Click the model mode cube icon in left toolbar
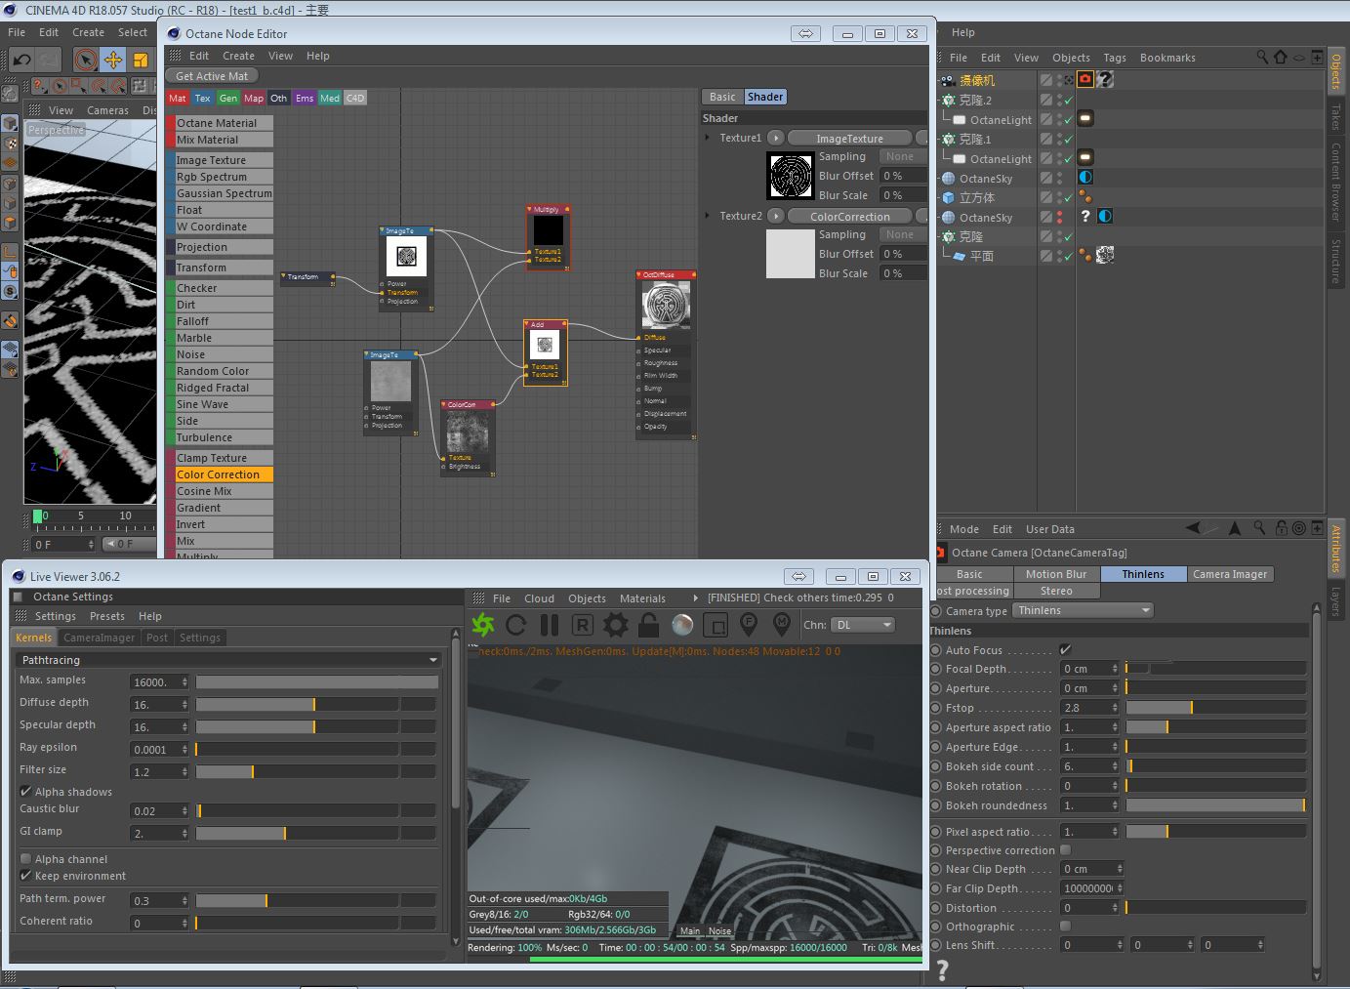The height and width of the screenshot is (989, 1350). pyautogui.click(x=9, y=124)
